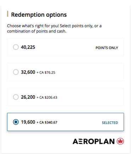
Task: Click the red maple leaf Aeroplan icon
Action: point(120,141)
